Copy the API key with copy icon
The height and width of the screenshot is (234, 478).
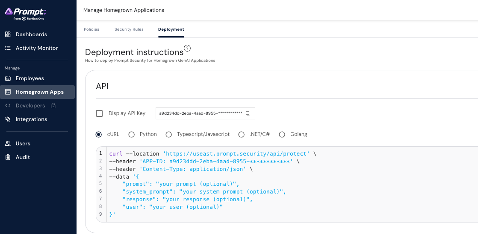[x=248, y=113]
